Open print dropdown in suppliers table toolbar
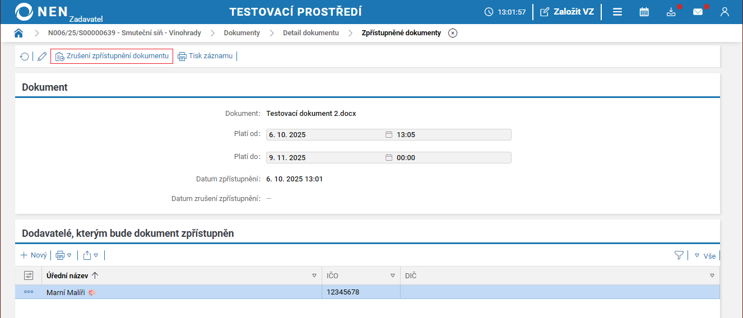The width and height of the screenshot is (743, 318). tap(63, 255)
